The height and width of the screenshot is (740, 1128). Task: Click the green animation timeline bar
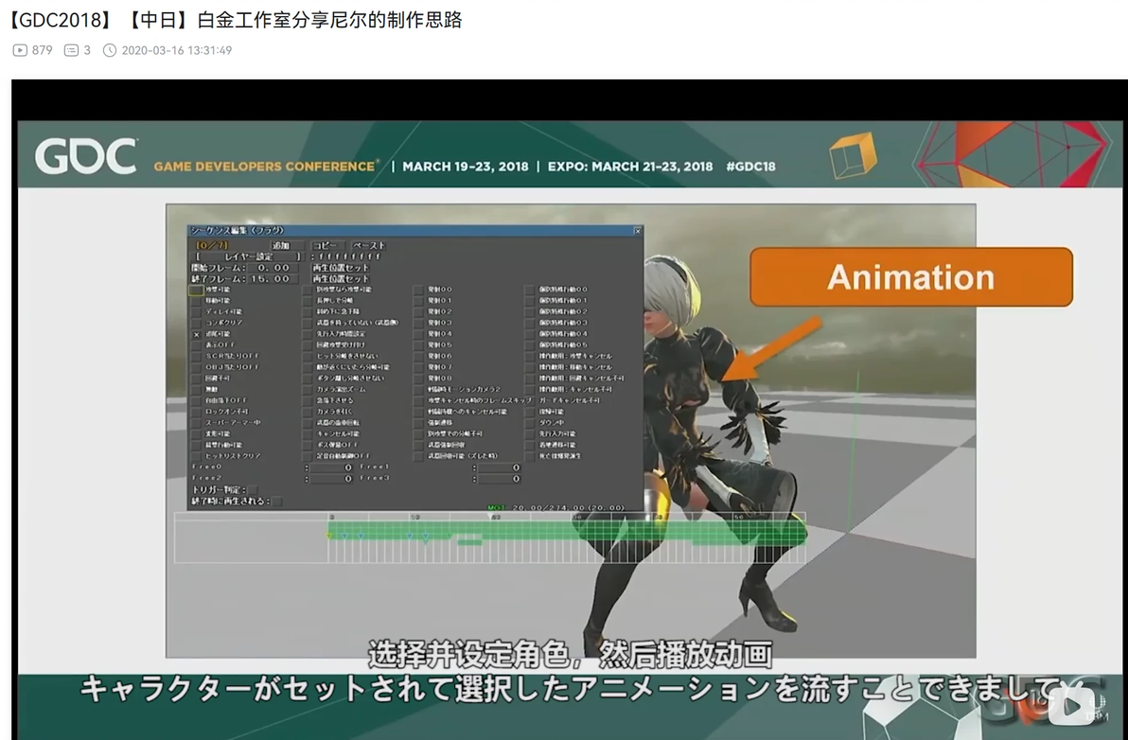tap(567, 533)
